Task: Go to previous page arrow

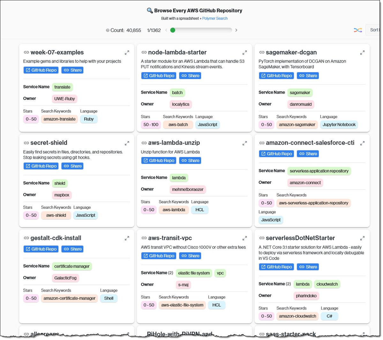Action: tap(166, 30)
